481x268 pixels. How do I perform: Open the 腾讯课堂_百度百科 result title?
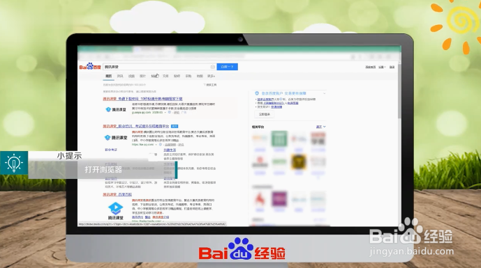(x=117, y=195)
